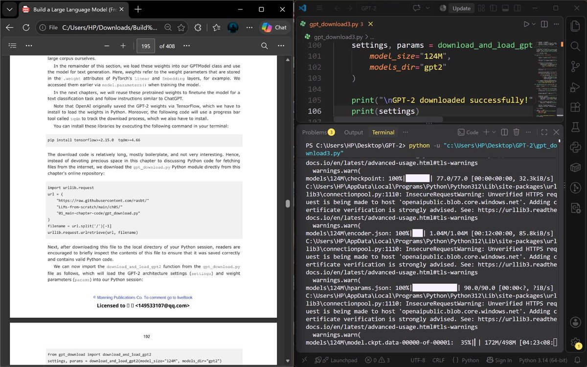Screen dimensions: 587x367
Task: Go back in Edge browser
Action: click(9, 27)
